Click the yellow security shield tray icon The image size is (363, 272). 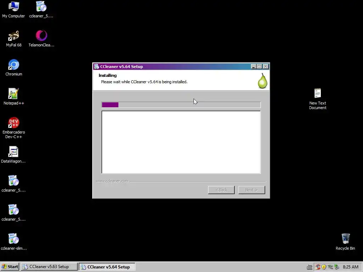(x=324, y=267)
